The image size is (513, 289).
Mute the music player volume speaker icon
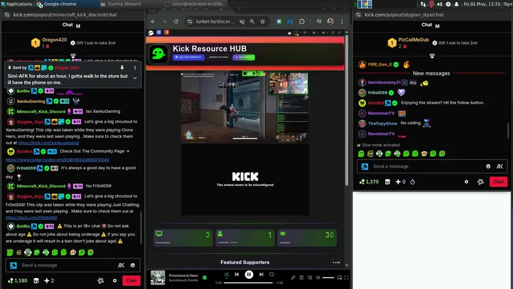point(318,278)
